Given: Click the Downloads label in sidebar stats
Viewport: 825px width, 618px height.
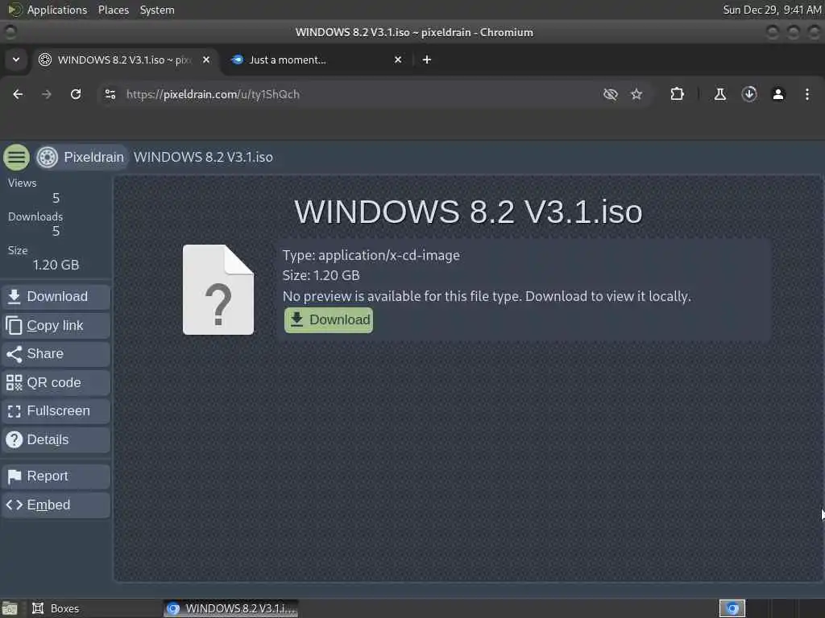Looking at the screenshot, I should [35, 216].
